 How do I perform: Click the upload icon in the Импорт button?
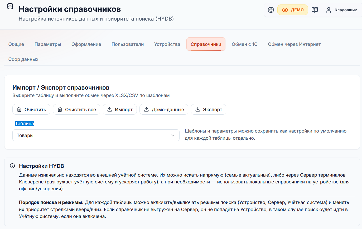[110, 109]
